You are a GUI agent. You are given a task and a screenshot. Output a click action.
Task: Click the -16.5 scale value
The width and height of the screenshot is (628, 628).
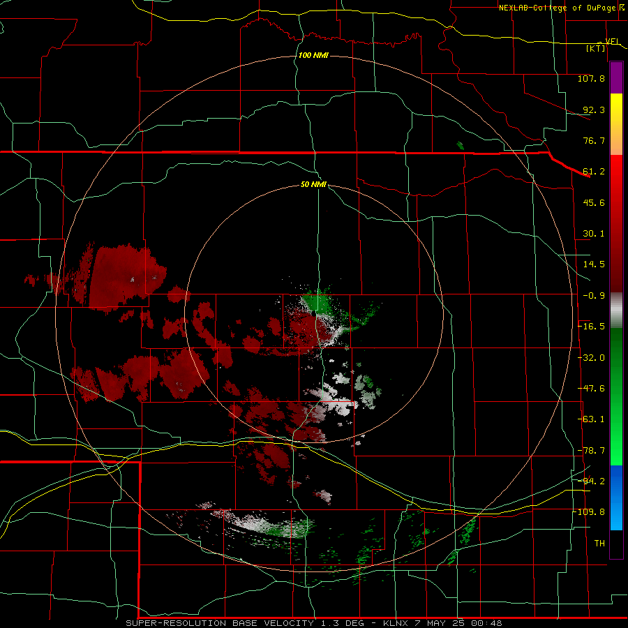pyautogui.click(x=591, y=327)
